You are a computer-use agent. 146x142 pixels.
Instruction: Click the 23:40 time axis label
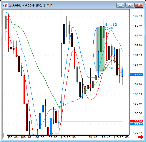(93, 137)
